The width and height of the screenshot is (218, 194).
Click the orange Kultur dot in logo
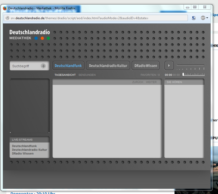click(42, 38)
